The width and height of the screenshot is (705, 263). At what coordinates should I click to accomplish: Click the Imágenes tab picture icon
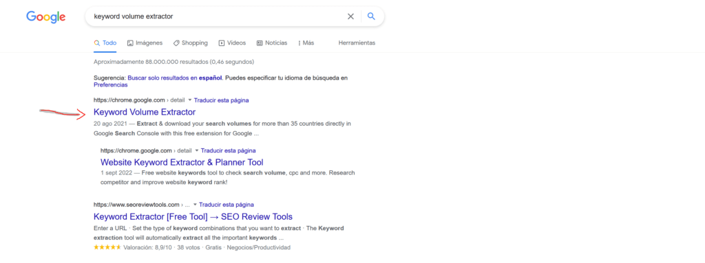130,43
